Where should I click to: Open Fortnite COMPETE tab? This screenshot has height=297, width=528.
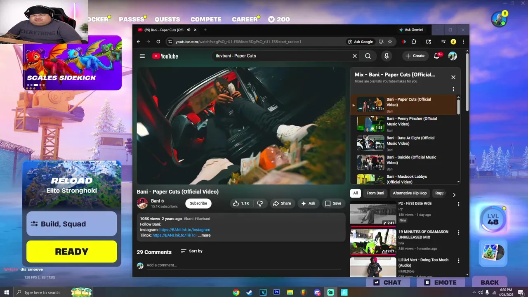(x=206, y=19)
